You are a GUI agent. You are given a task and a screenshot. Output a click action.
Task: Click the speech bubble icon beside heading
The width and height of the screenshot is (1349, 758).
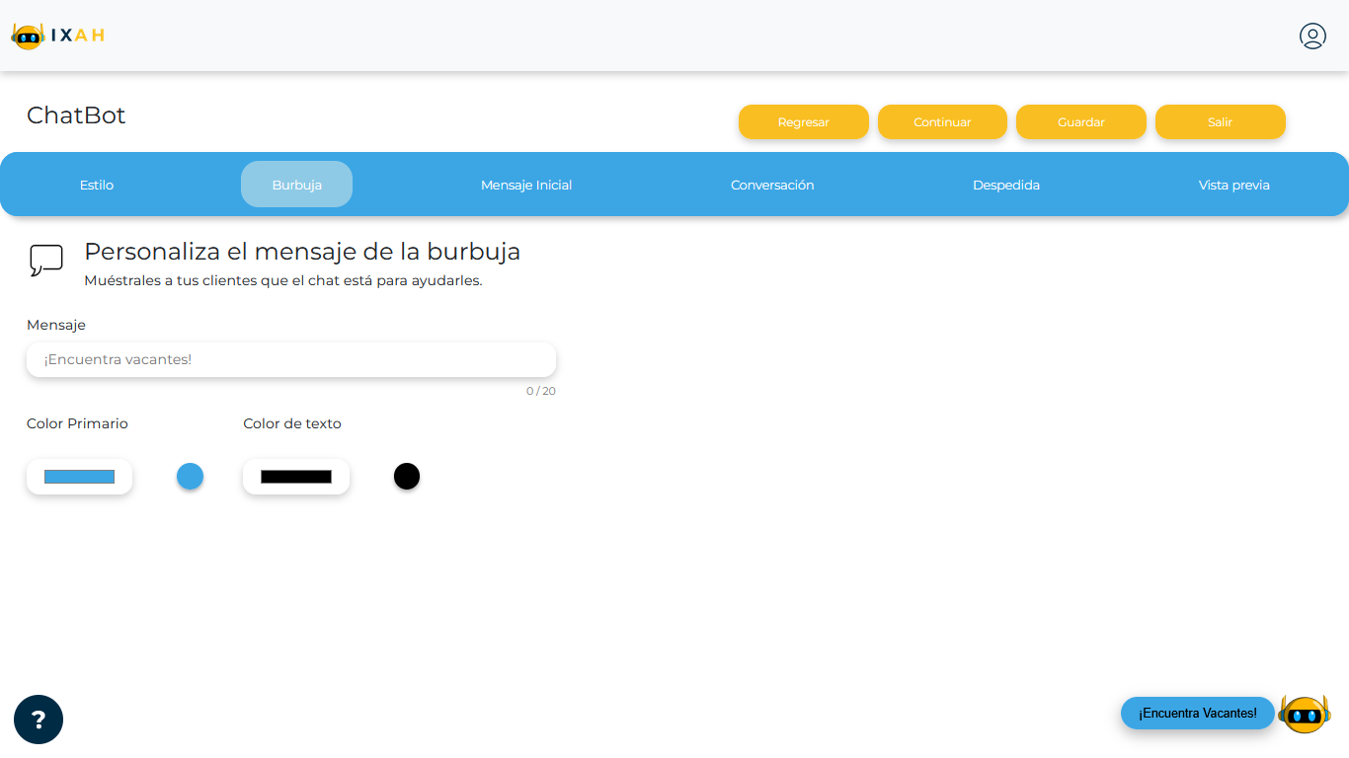point(46,261)
